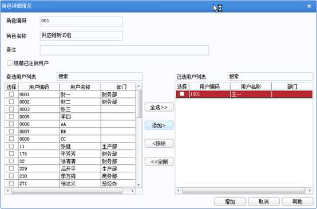Click the name cell 徐达义
The image size is (317, 209).
pyautogui.click(x=80, y=183)
